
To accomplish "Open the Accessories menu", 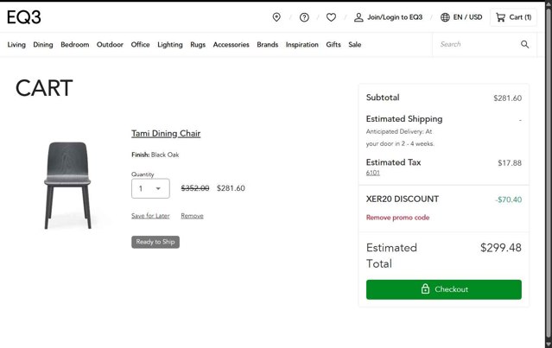I will tap(231, 45).
